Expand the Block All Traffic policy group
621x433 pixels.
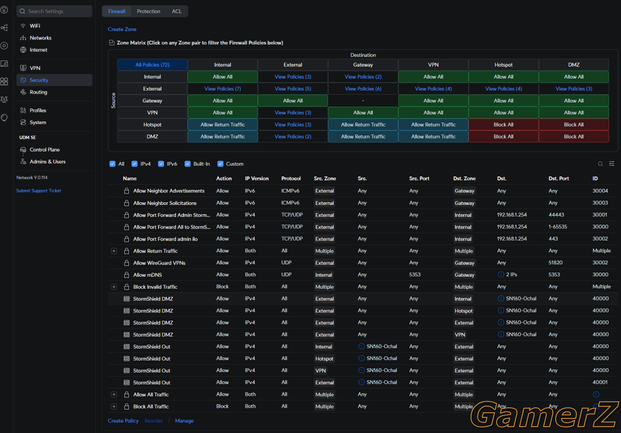(x=114, y=407)
